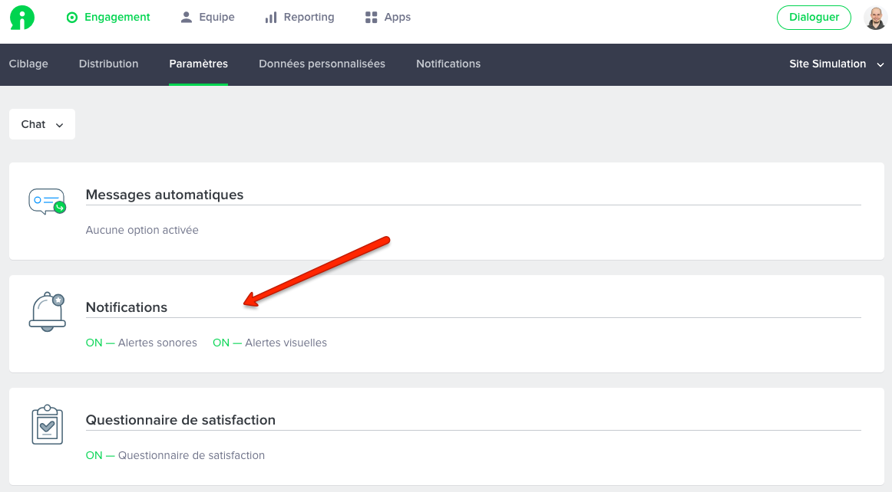Go to the Notifications tab in navbar
The height and width of the screenshot is (492, 892).
pyautogui.click(x=448, y=64)
